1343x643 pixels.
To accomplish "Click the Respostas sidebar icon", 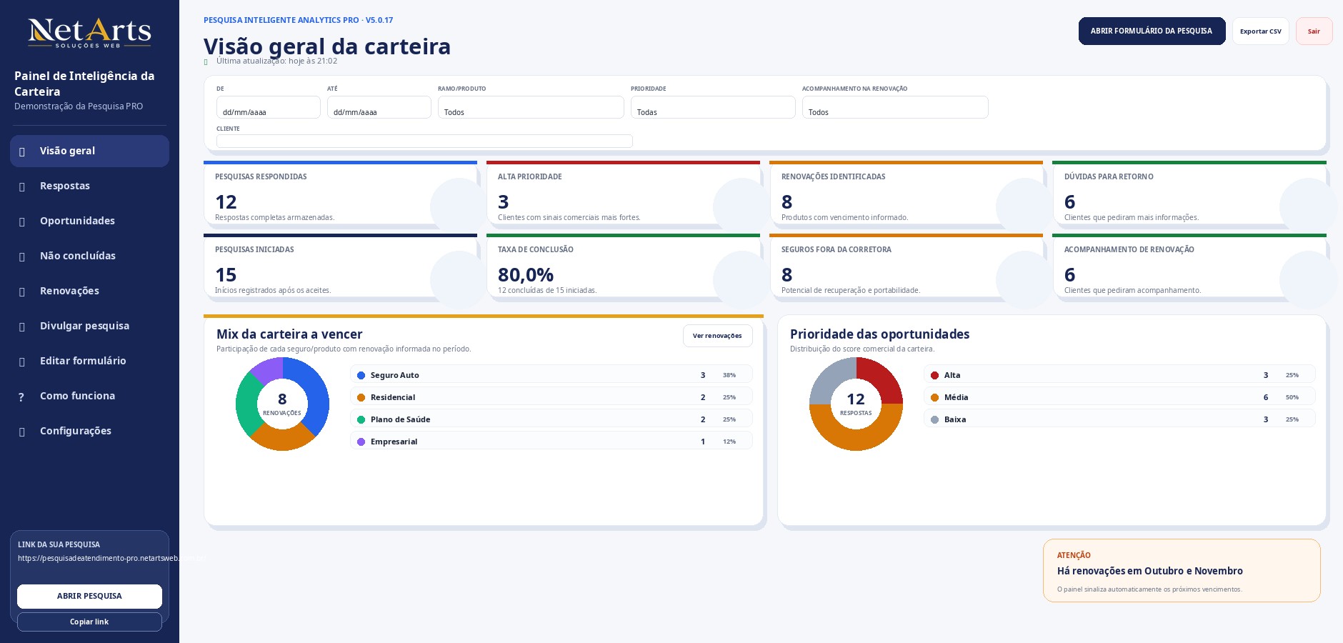I will 22,186.
